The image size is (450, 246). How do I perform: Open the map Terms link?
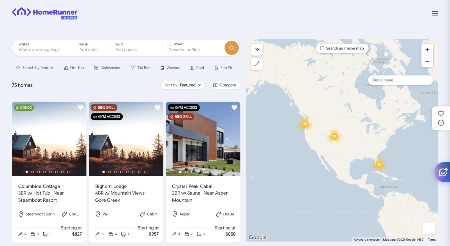point(432,240)
